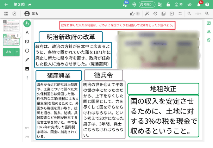Activate the hand pointer tool

[27, 23]
